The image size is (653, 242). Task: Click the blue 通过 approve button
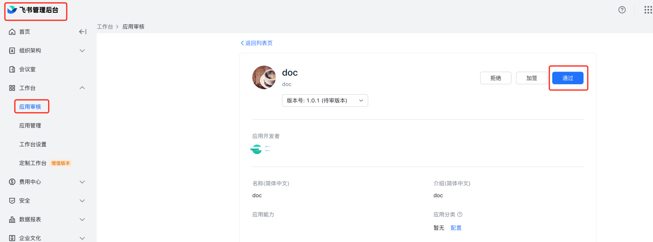coord(568,78)
